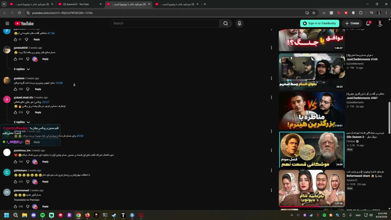Expand the 3 replies thread
Viewport: 391px width, 220px height.
[22, 69]
